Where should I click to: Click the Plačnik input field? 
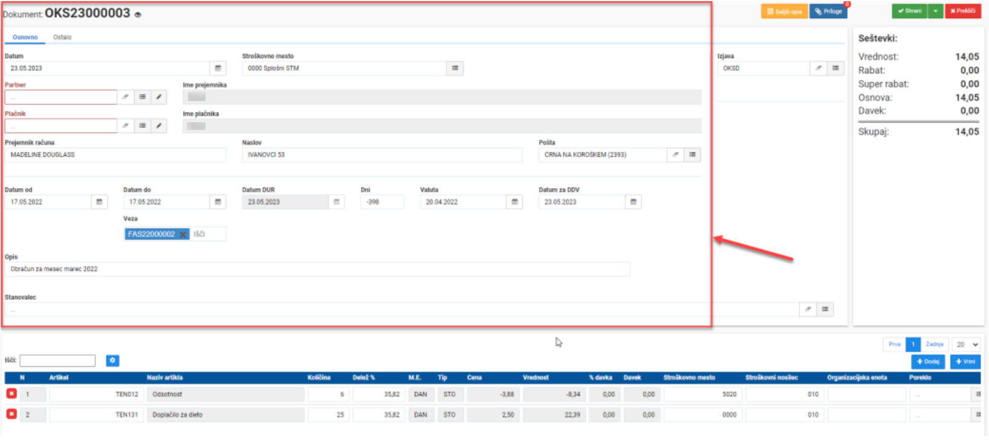[x=61, y=126]
